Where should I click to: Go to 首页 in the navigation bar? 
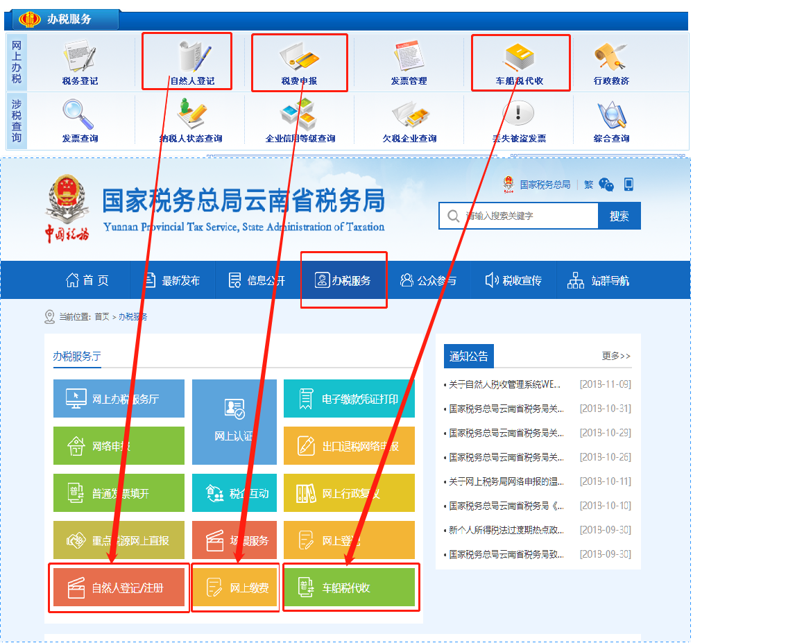pos(87,280)
